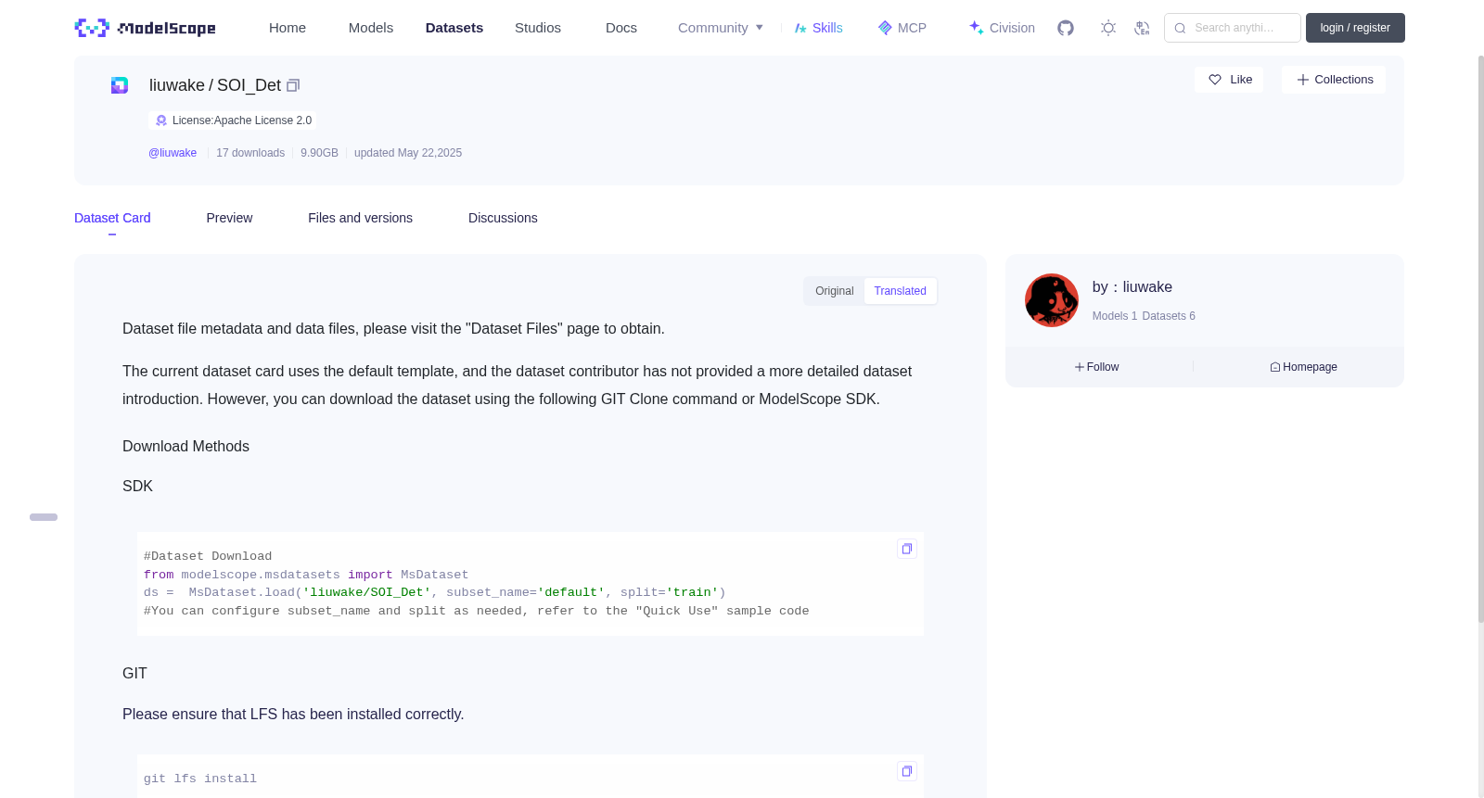Click the 'GIT' heading

click(134, 674)
